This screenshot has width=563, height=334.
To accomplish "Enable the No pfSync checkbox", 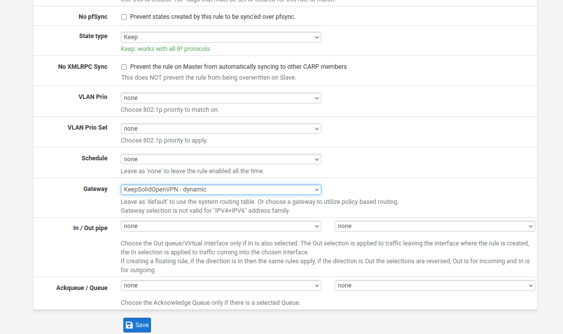I will click(124, 17).
